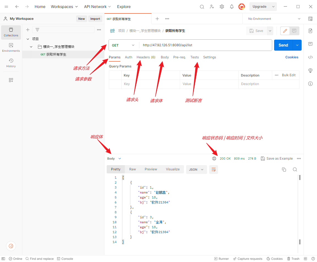Search the response body with magnifier icon
This screenshot has width=317, height=262.
tap(295, 170)
